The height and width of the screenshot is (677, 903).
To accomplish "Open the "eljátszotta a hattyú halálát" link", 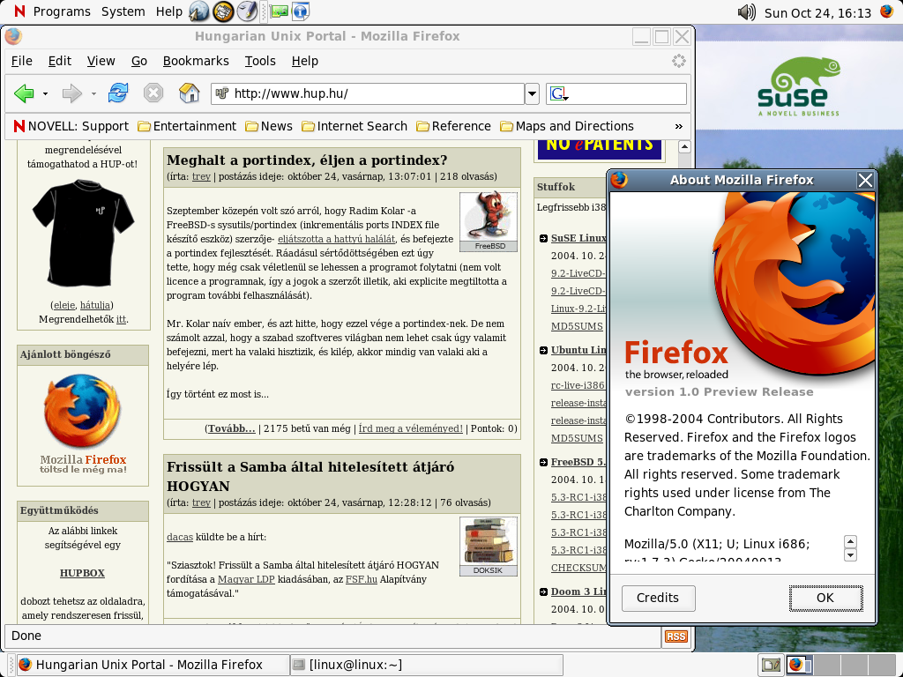I will [x=336, y=239].
